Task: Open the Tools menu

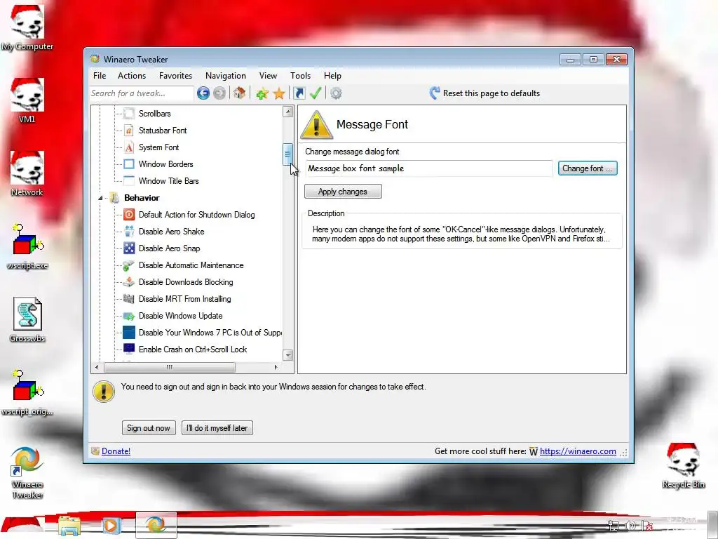Action: coord(300,76)
